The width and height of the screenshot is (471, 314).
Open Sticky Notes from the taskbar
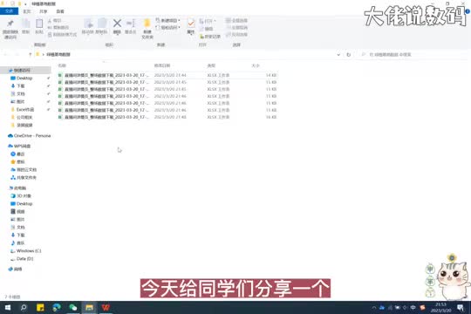pyautogui.click(x=40, y=307)
